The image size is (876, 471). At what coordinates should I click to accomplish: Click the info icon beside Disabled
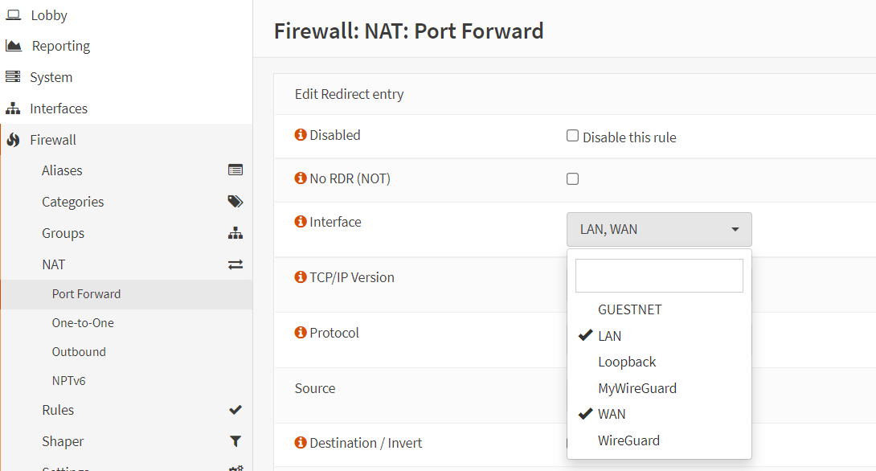(301, 135)
